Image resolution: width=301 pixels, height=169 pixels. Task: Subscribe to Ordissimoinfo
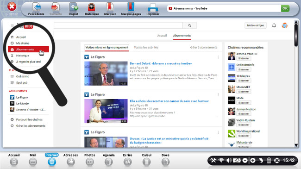click(x=244, y=69)
